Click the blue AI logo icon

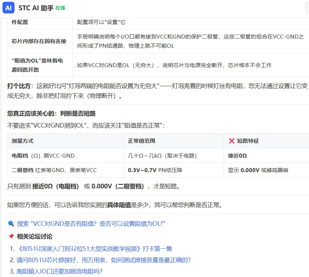coord(8,8)
